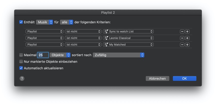Viewport: 216px width, 105px height.
Task: Check Nur markierte Objekte einbeziehen
Action: point(21,61)
